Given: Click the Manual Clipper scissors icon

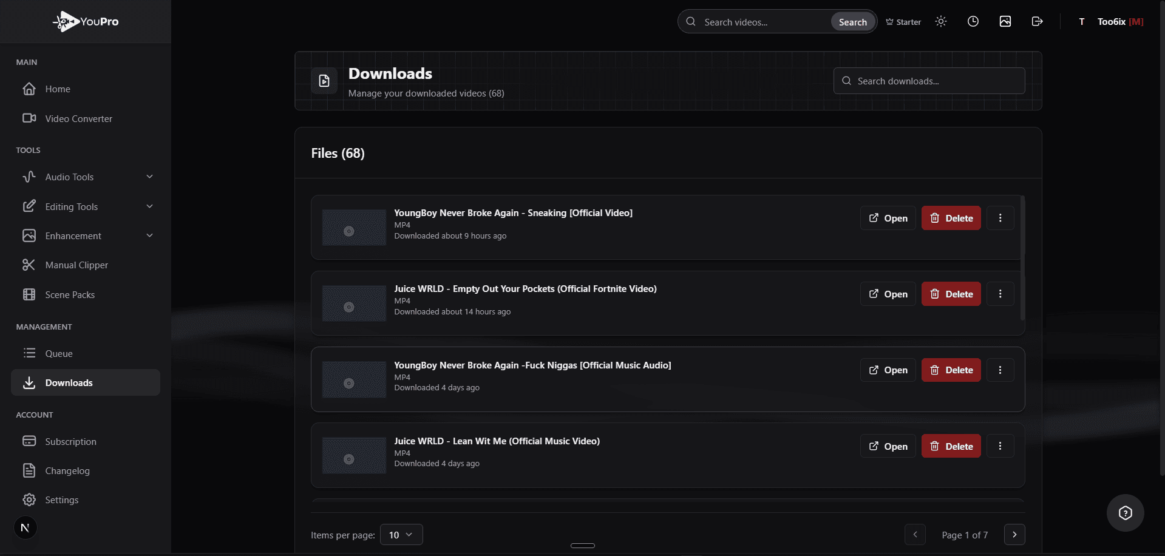Looking at the screenshot, I should 29,265.
